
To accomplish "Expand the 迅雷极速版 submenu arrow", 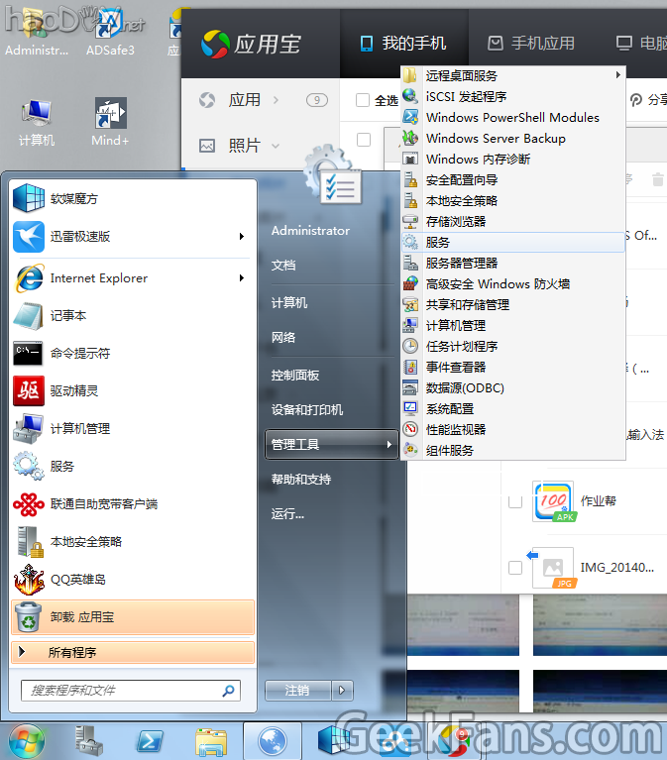I will (x=241, y=237).
